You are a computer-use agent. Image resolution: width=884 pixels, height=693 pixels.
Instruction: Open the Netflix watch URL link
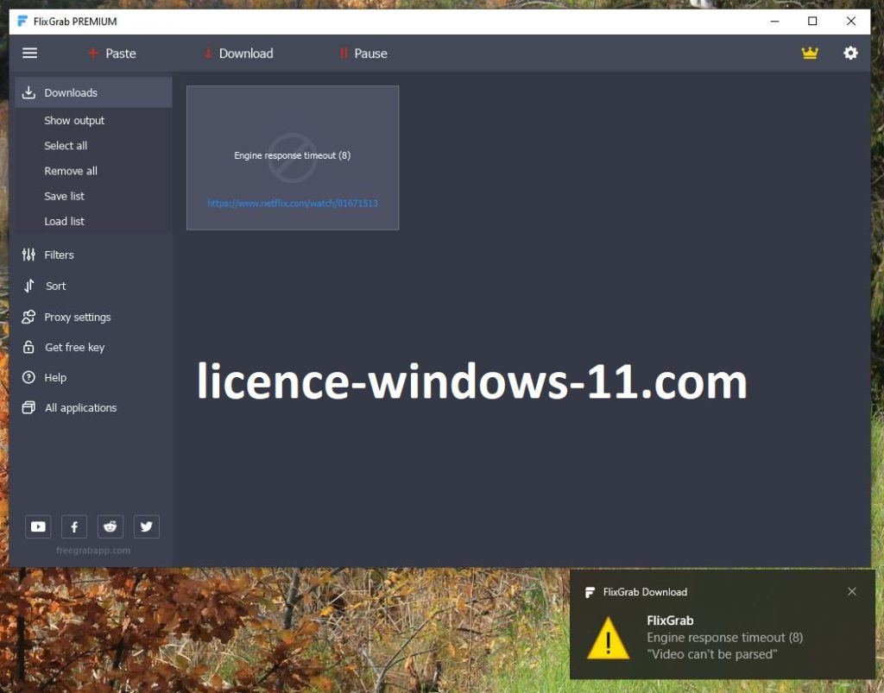click(292, 204)
